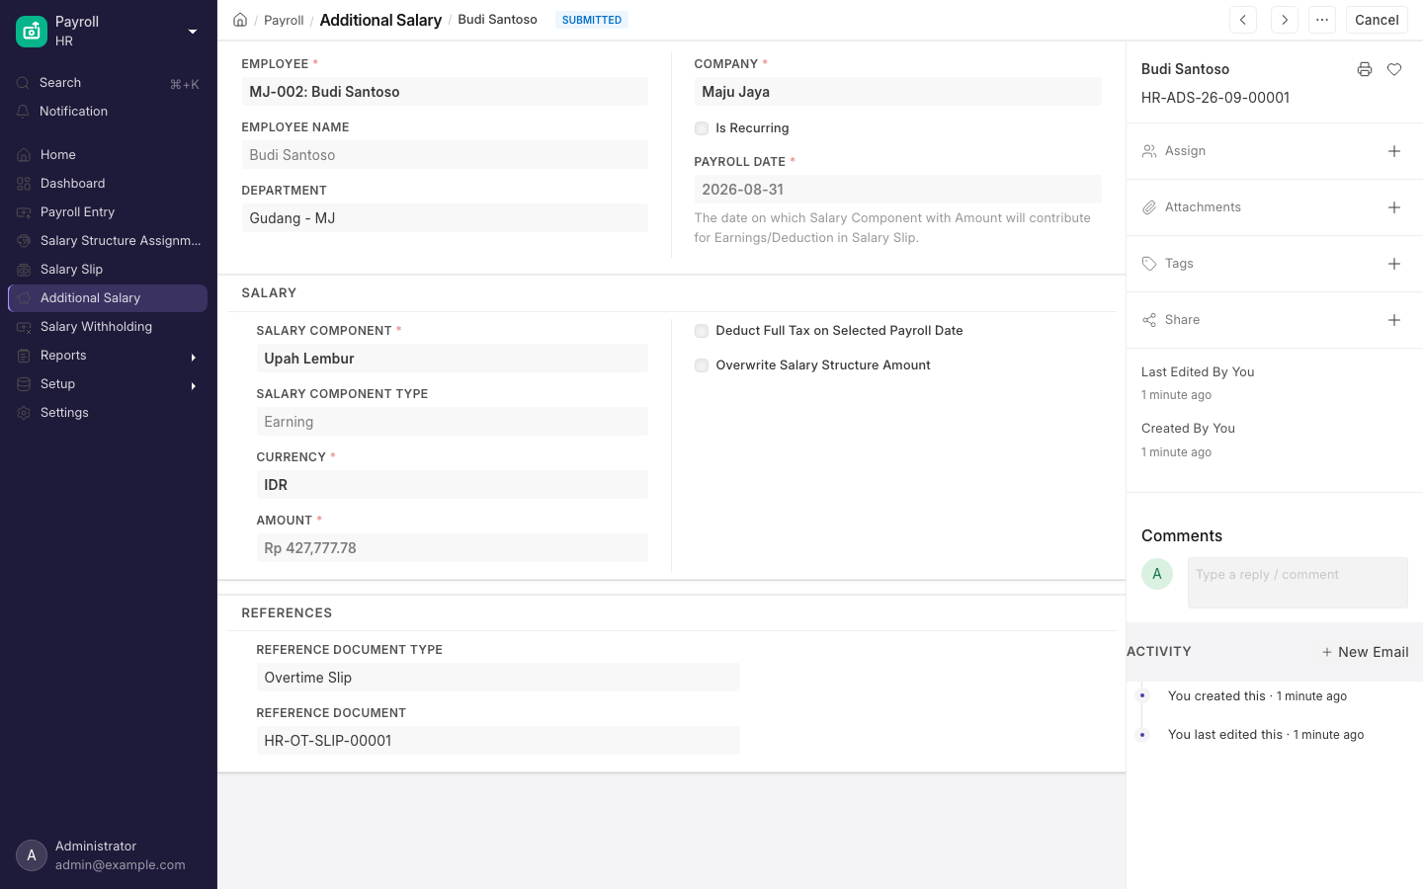
Task: Like the document with heart icon
Action: (1394, 69)
